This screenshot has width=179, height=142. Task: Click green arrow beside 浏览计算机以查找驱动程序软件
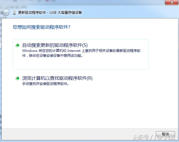pos(18,78)
